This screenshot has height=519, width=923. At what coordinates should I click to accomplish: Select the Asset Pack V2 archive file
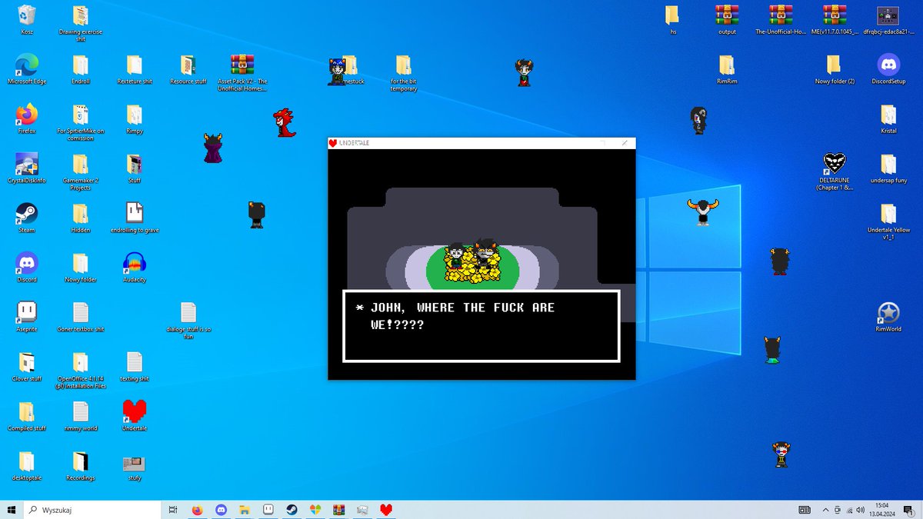(242, 73)
